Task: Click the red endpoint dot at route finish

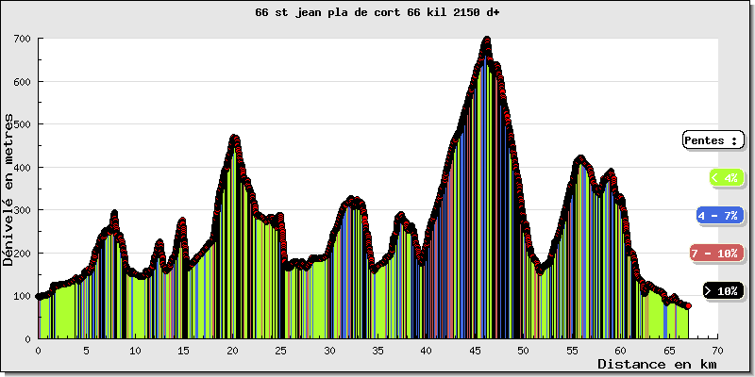Action: click(x=688, y=306)
